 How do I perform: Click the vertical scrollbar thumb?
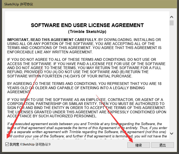pos(171,23)
